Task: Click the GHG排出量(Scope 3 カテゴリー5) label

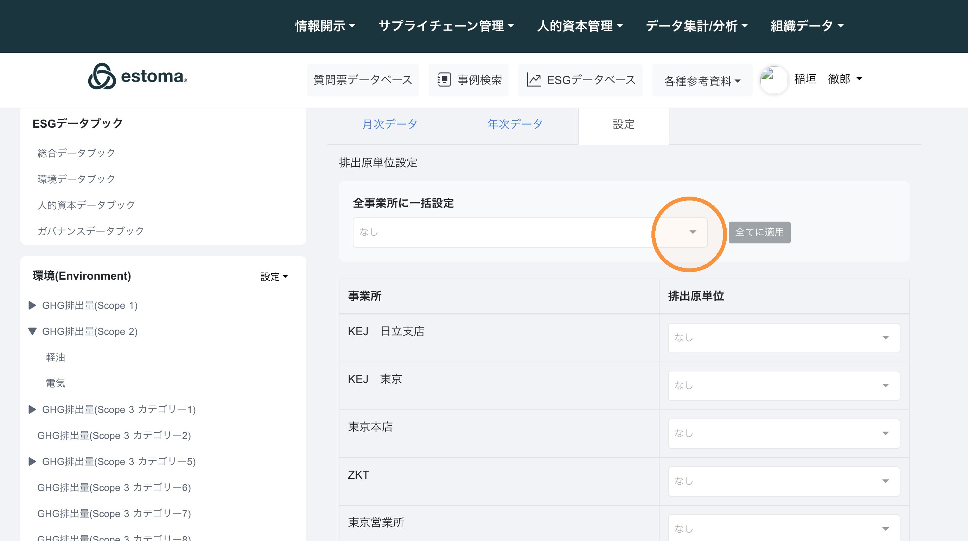Action: click(119, 462)
